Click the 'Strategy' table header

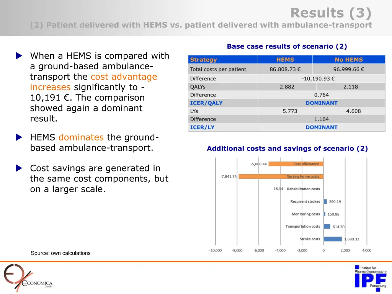203,60
